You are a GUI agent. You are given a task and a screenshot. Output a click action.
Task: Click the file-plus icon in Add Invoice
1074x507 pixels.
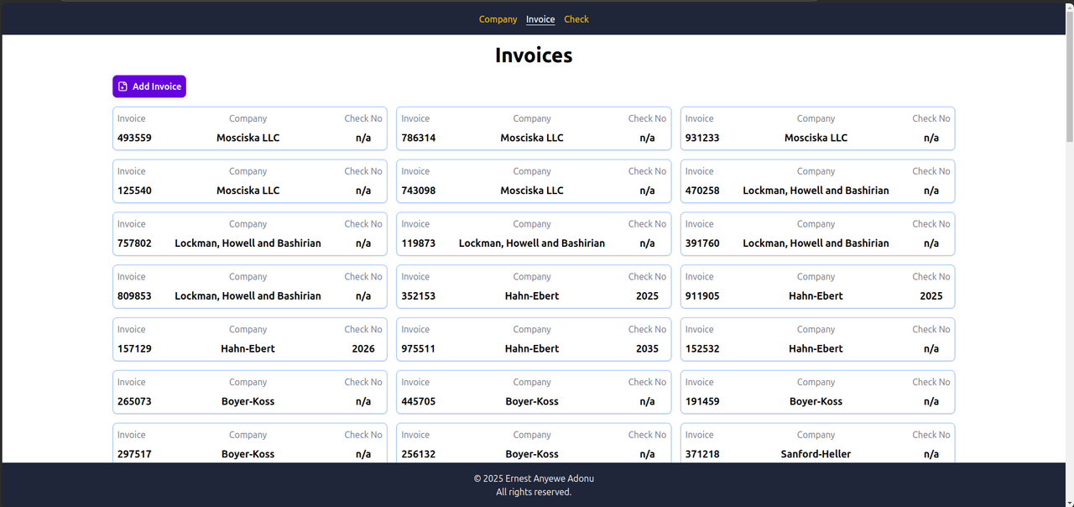click(x=123, y=86)
